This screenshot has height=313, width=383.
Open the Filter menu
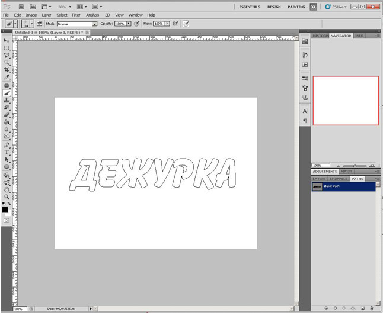tap(76, 15)
